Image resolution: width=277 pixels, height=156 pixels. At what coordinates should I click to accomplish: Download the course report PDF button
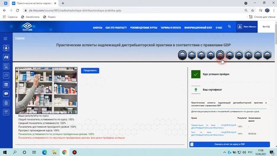coord(229,144)
